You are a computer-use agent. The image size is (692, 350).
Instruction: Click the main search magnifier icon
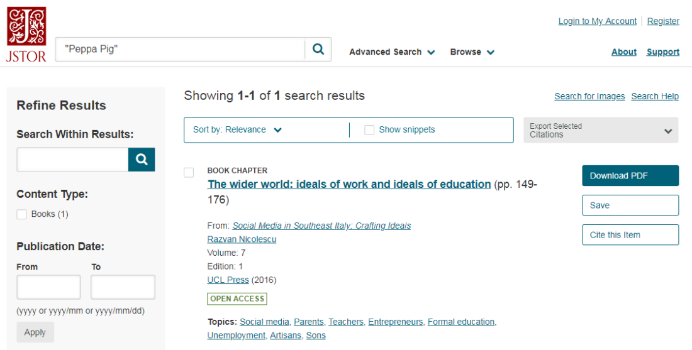[x=318, y=49]
